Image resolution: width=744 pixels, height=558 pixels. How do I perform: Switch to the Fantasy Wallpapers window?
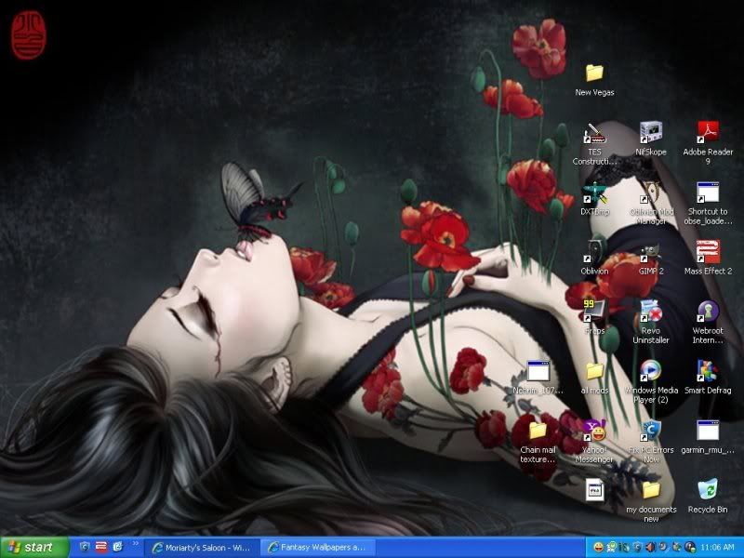pyautogui.click(x=316, y=547)
